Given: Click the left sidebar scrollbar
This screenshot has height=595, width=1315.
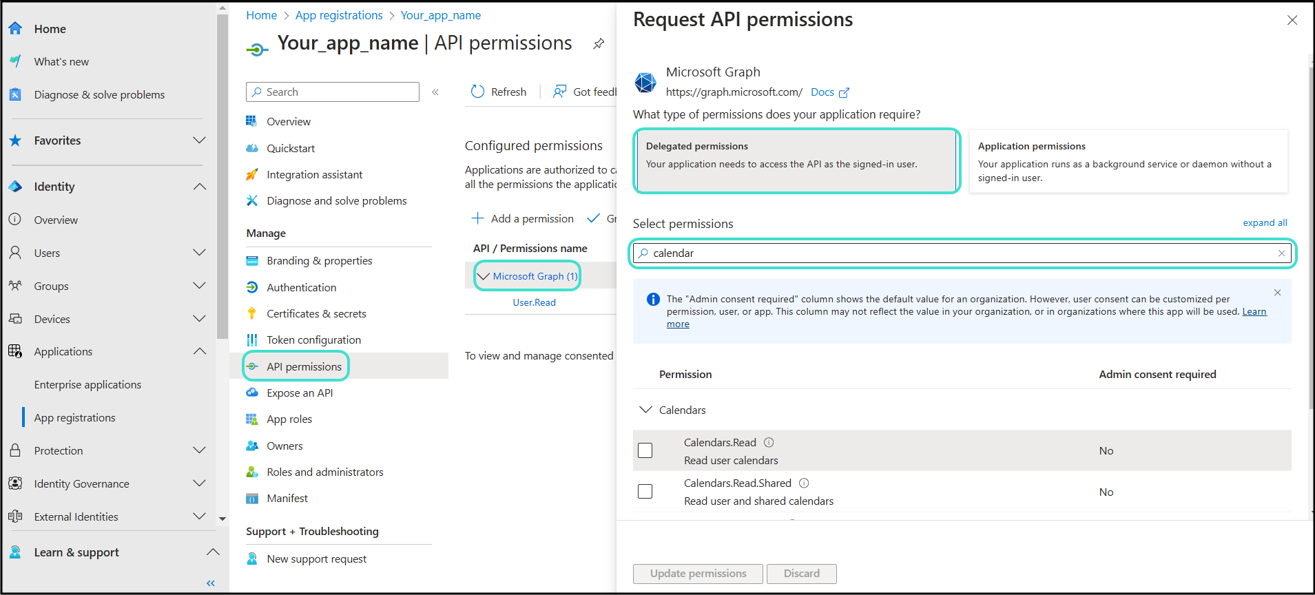Looking at the screenshot, I should (x=222, y=176).
